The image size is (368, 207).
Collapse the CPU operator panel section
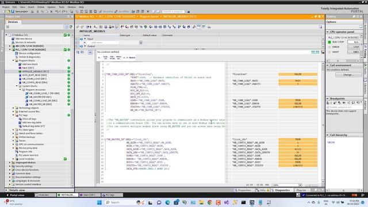[328, 32]
